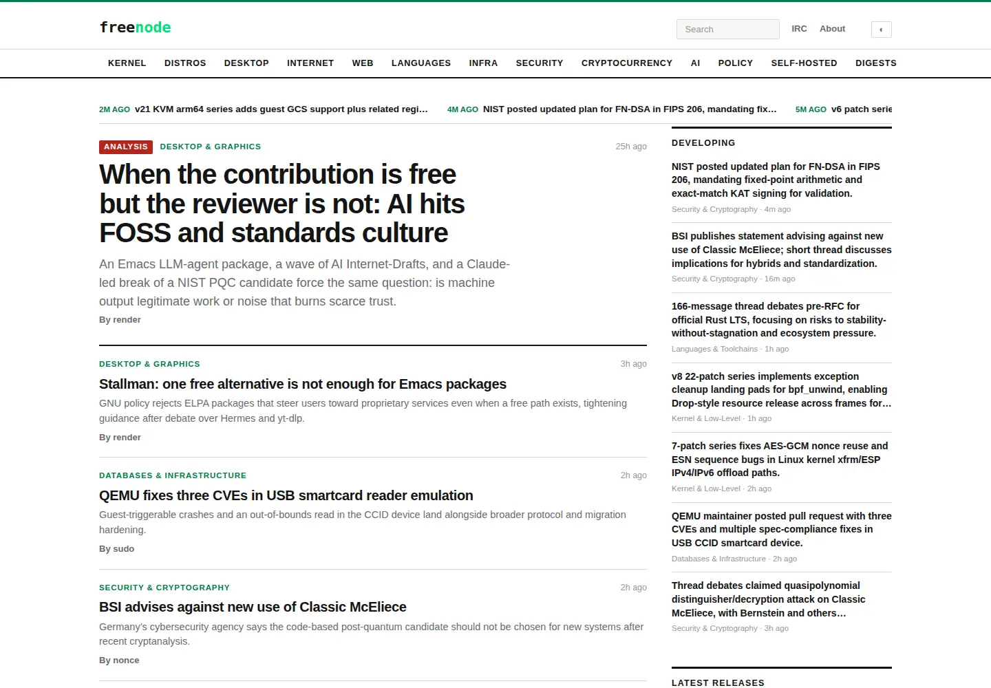Image resolution: width=991 pixels, height=688 pixels.
Task: View author render on the lead analysis story
Action: coord(120,320)
